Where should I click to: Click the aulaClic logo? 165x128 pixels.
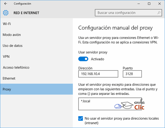click(130, 104)
